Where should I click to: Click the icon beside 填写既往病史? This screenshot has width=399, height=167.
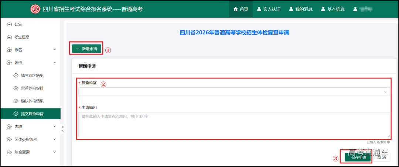pyautogui.click(x=16, y=75)
